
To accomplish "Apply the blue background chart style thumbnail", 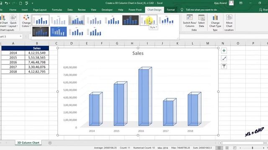I will tap(59, 32).
